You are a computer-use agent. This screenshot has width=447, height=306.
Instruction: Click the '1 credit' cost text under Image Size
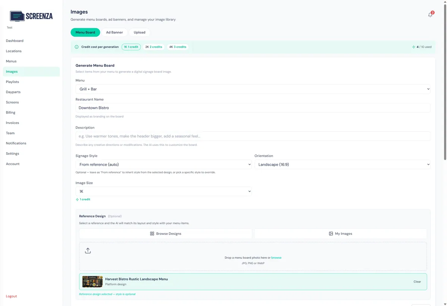pyautogui.click(x=85, y=200)
